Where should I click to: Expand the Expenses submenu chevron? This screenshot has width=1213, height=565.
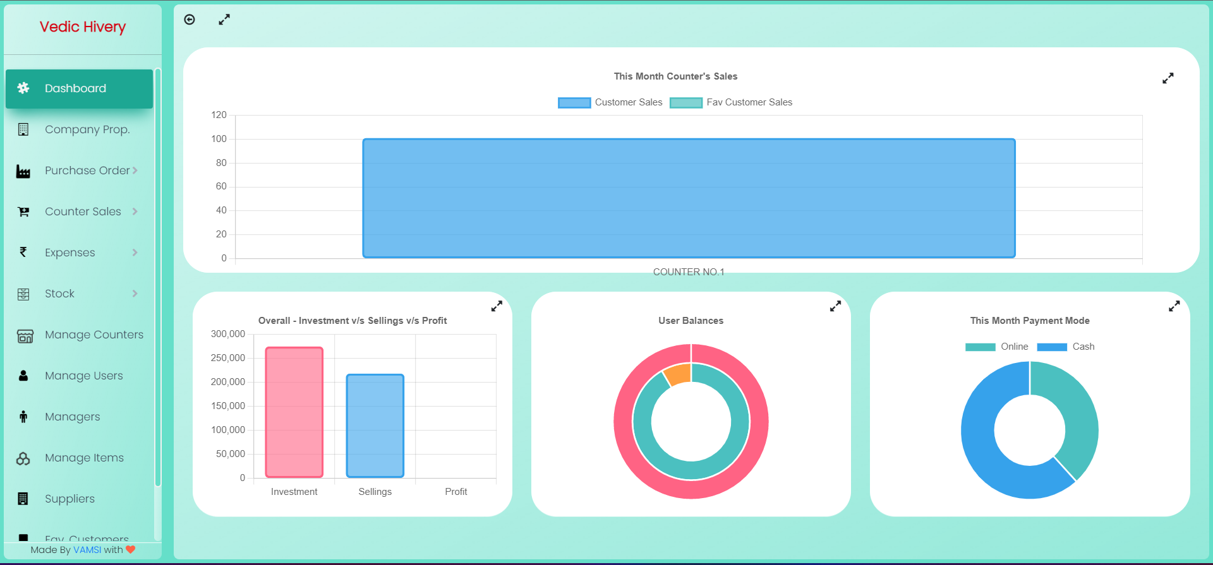coord(135,253)
